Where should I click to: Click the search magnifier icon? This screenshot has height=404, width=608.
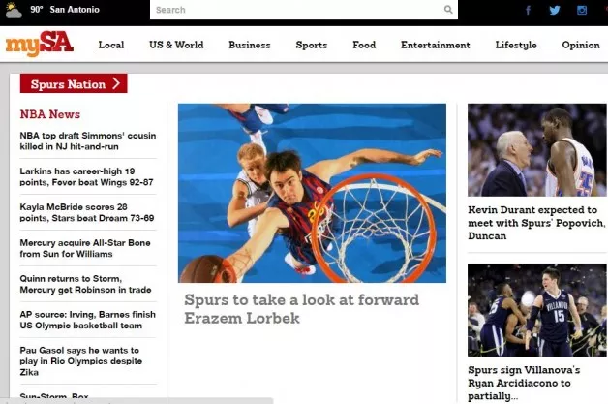[x=448, y=10]
